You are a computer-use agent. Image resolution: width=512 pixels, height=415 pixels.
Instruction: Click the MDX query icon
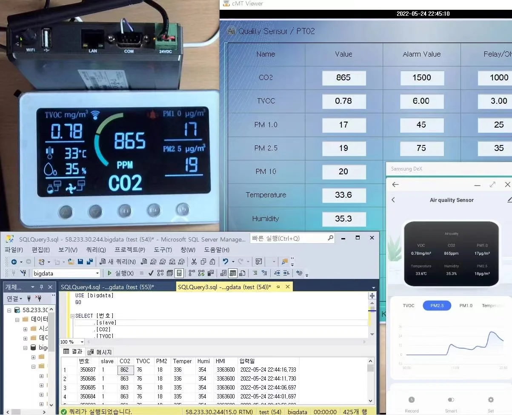[153, 262]
